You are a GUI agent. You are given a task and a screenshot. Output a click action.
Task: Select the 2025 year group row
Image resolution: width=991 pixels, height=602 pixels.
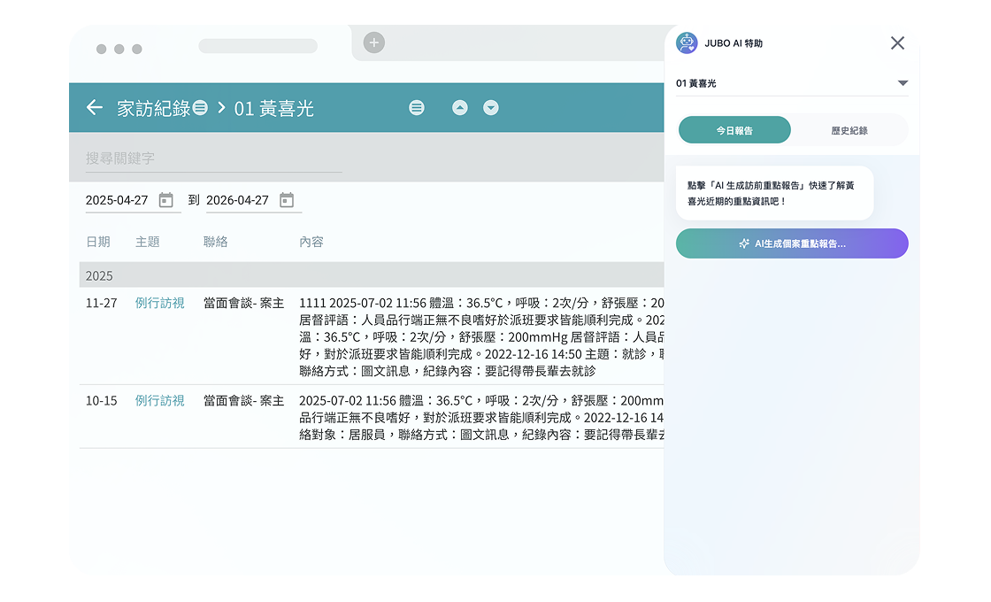pos(372,275)
